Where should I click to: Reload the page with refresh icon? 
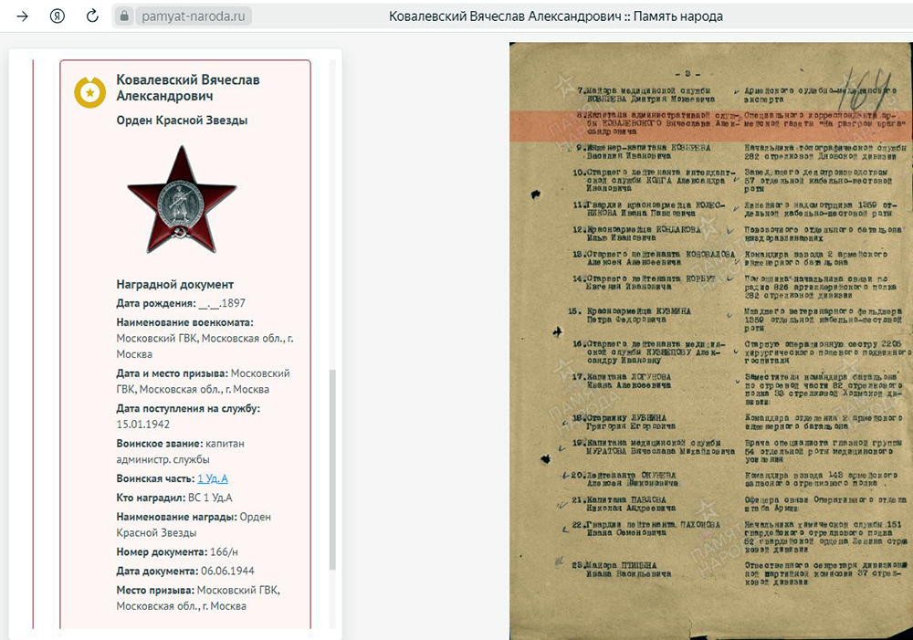click(92, 16)
